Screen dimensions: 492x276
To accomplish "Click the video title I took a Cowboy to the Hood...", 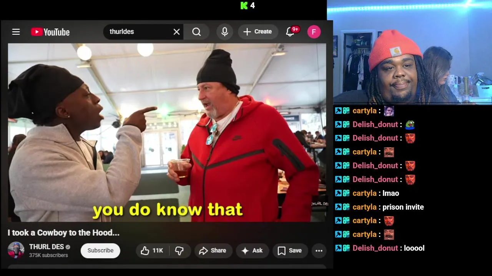I will (x=63, y=233).
